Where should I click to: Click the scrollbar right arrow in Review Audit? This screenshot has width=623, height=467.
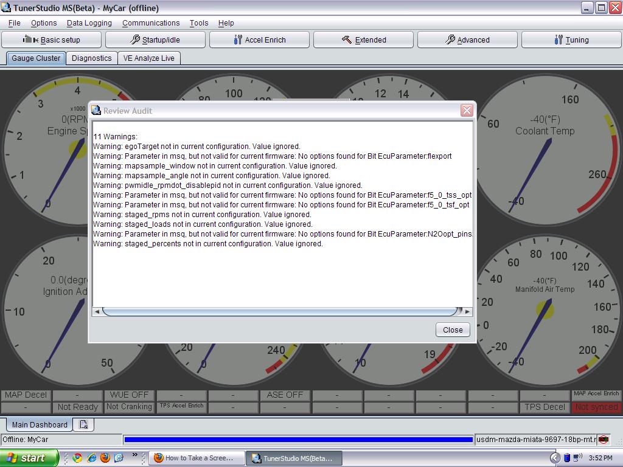[x=467, y=311]
